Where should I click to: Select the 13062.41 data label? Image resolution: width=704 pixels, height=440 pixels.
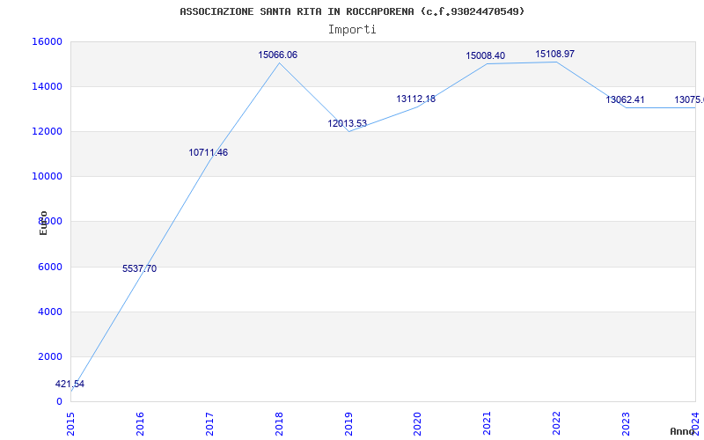(x=625, y=99)
